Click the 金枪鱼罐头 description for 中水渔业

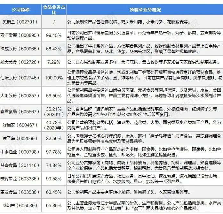tap(145, 152)
